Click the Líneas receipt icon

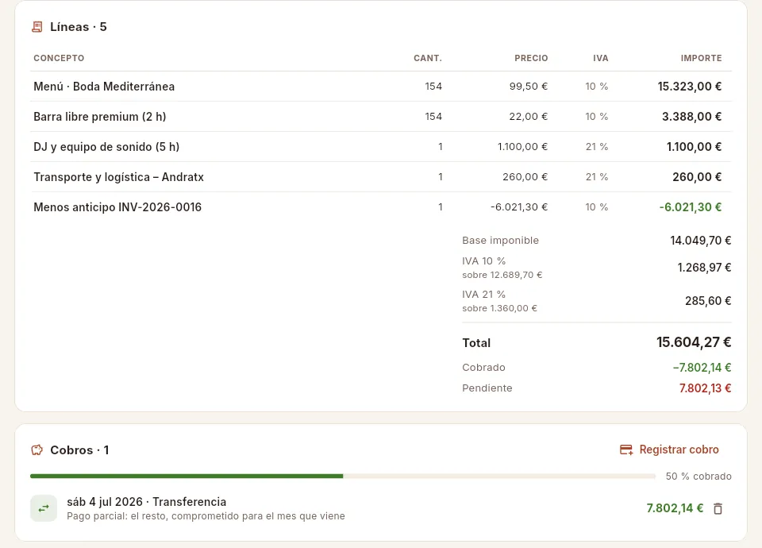click(x=37, y=27)
